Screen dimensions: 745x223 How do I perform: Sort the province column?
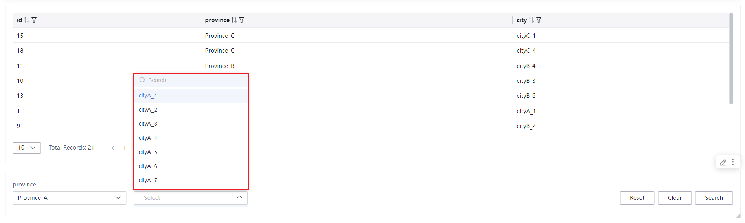click(x=234, y=20)
